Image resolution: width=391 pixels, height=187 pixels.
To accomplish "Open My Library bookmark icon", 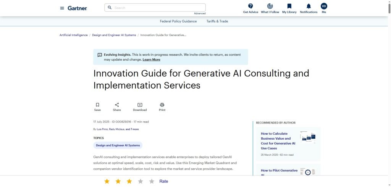I will pyautogui.click(x=289, y=6).
